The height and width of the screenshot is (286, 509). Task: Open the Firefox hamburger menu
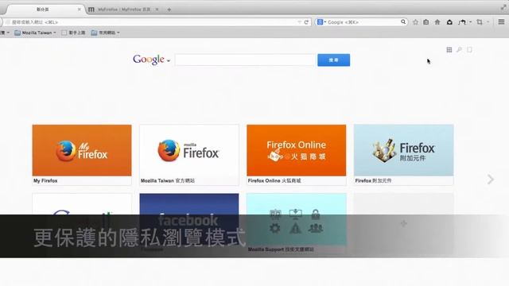501,21
